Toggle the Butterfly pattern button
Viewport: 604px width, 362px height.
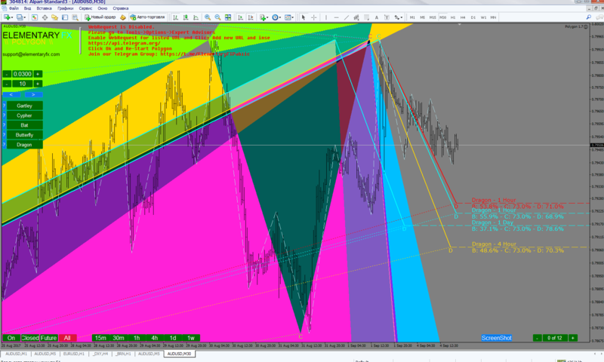click(24, 135)
